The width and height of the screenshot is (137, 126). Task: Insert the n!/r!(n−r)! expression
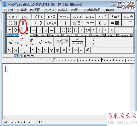[x=78, y=42]
